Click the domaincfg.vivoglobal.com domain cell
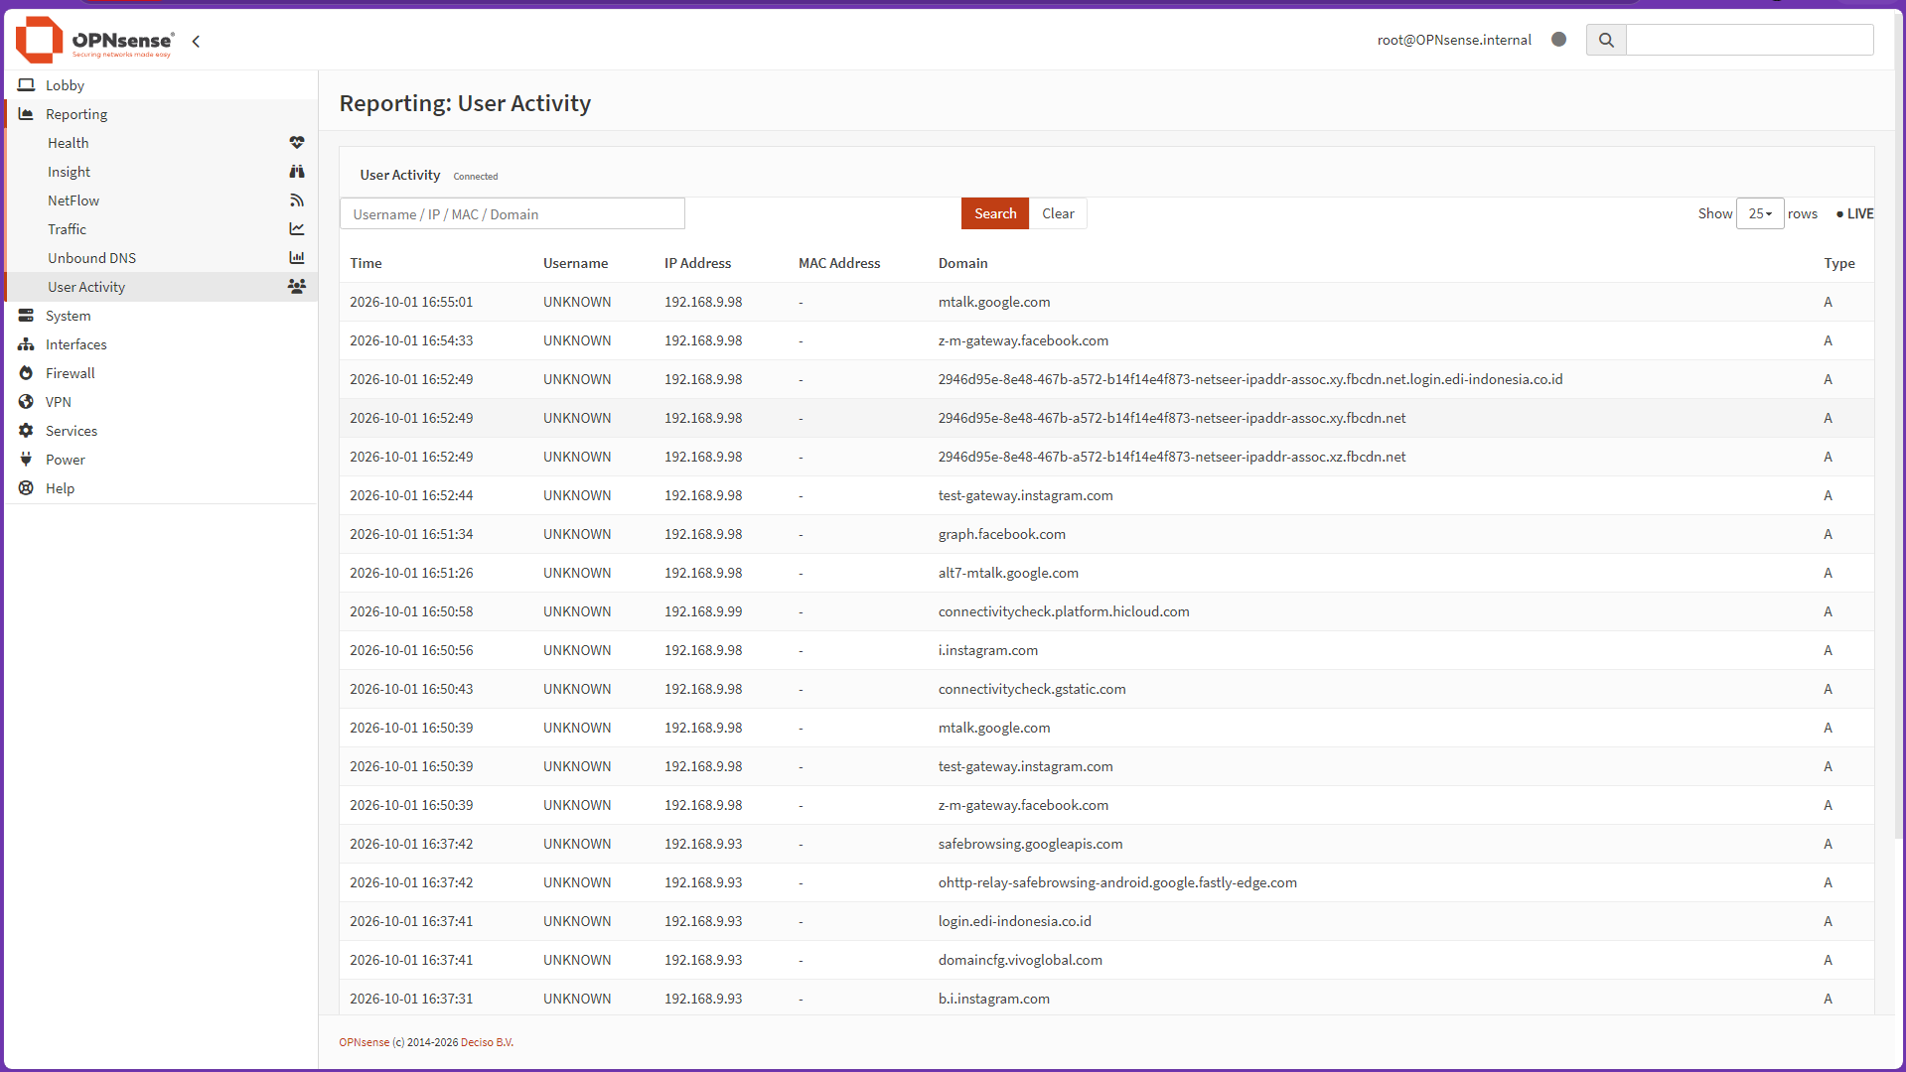Image resolution: width=1906 pixels, height=1072 pixels. (1020, 960)
